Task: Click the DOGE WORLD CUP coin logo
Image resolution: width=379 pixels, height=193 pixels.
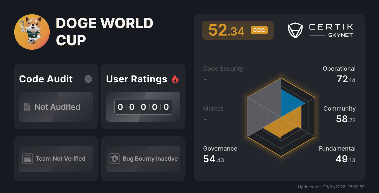Action: click(x=32, y=32)
